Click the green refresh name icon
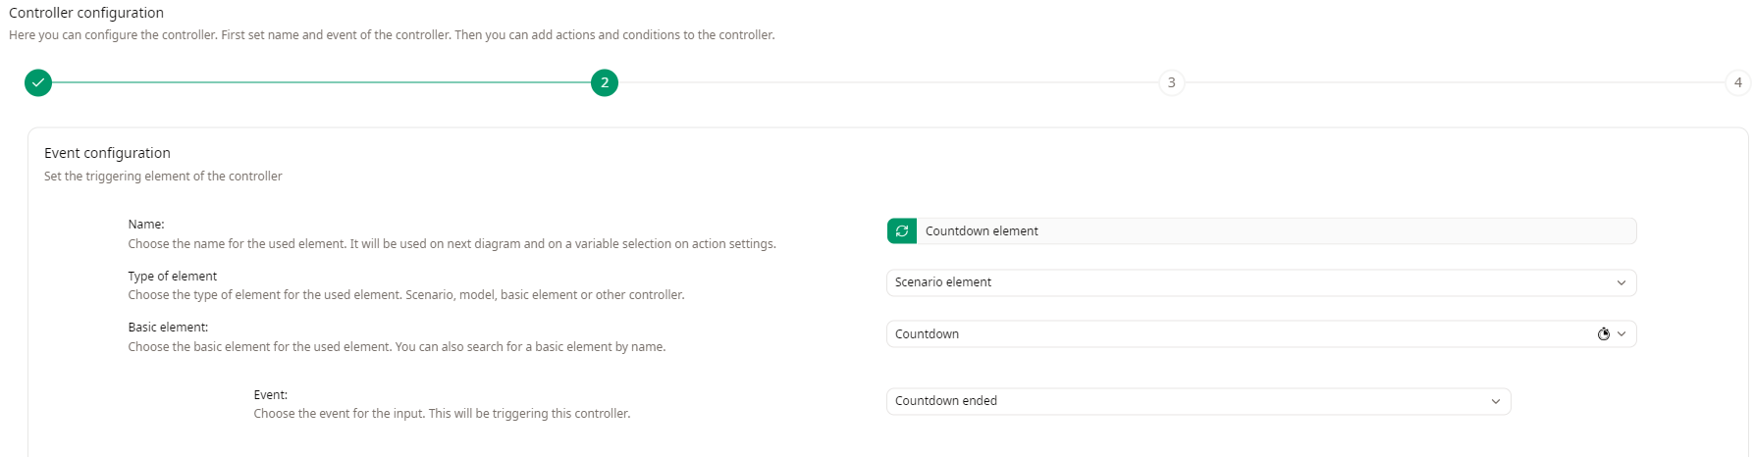Image resolution: width=1755 pixels, height=457 pixels. [x=901, y=231]
